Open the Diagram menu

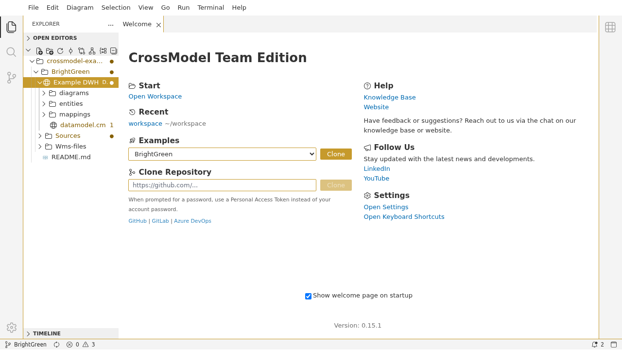tap(80, 8)
